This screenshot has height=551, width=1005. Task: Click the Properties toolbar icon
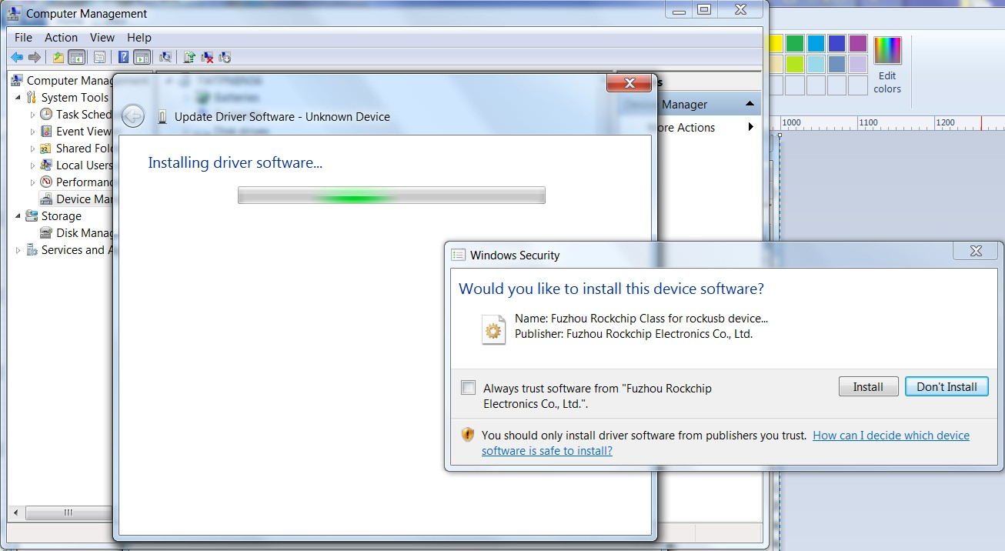[99, 57]
